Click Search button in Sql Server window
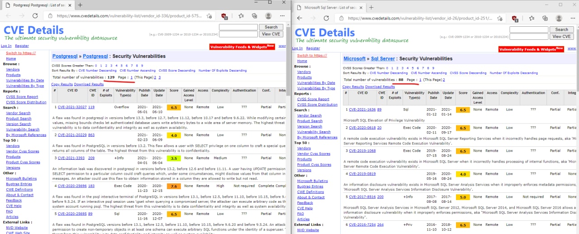579x234 pixels. (561, 29)
